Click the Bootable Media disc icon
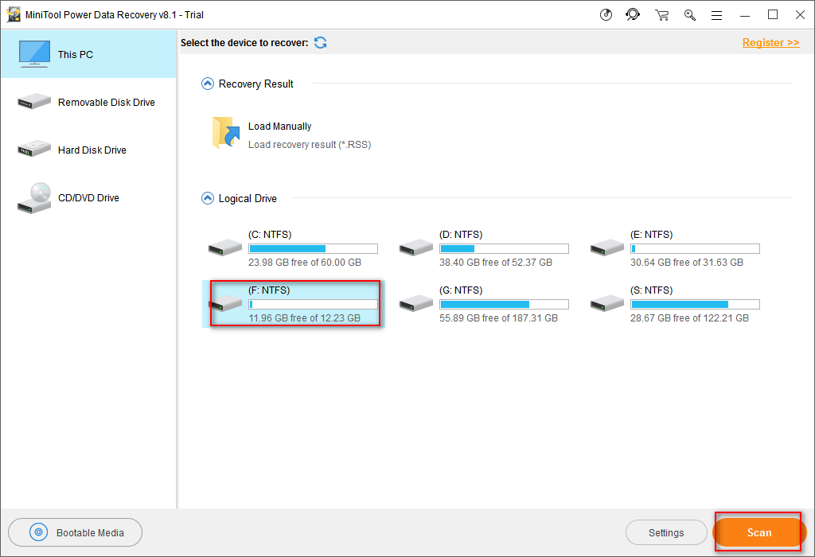 [38, 532]
